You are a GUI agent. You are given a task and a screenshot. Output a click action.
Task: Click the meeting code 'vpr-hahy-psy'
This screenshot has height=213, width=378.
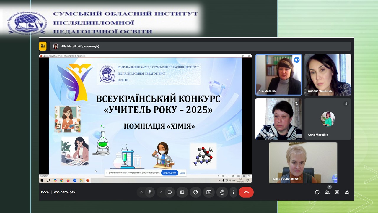64,192
